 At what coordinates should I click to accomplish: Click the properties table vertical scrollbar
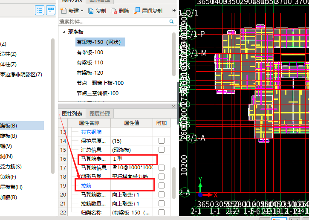tap(173, 183)
